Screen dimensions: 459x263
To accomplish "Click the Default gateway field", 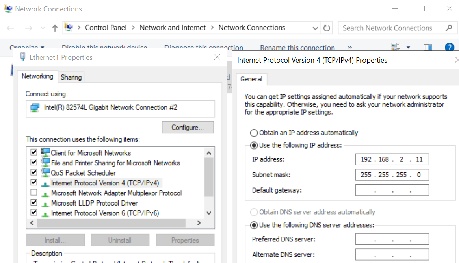I will 392,190.
